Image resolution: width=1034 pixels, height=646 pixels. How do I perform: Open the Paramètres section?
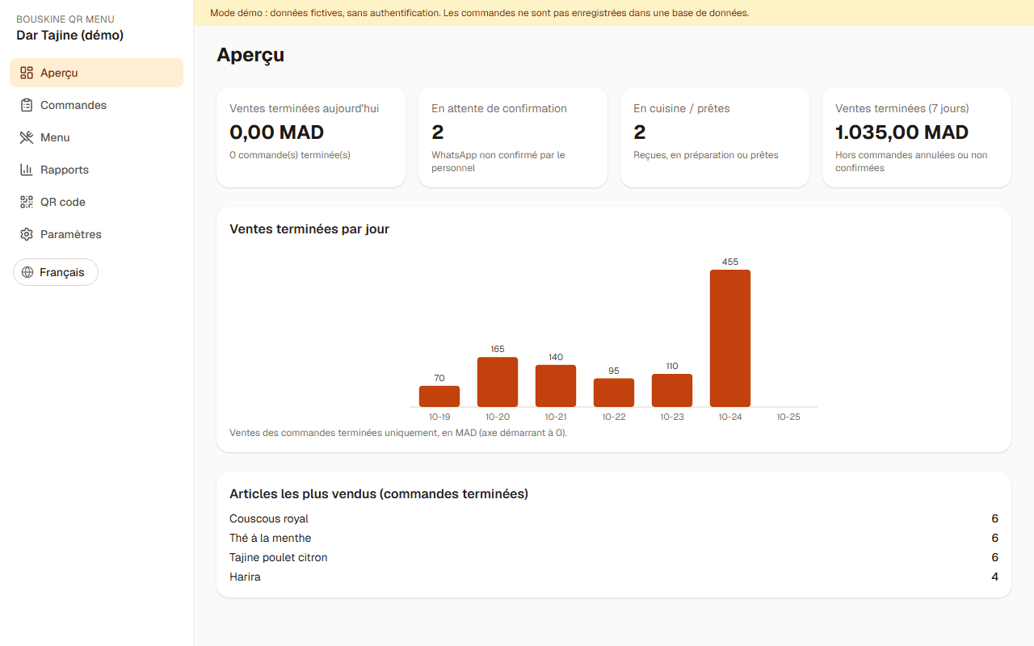(x=96, y=234)
